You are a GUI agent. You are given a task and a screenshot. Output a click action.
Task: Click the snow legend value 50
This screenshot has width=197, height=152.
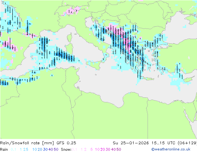pos(119,150)
